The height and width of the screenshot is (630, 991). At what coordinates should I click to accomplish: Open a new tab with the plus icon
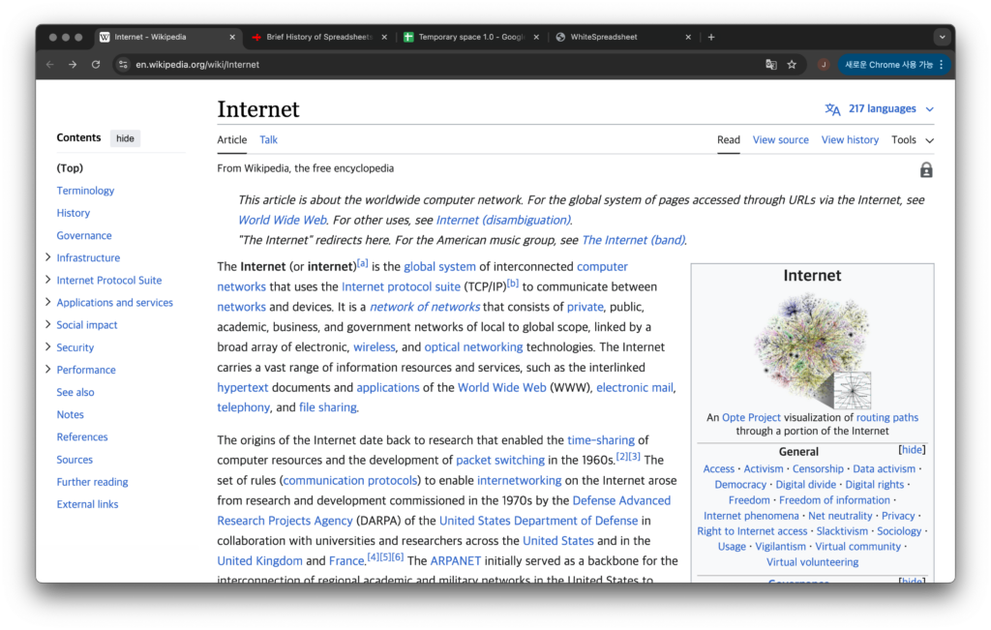[711, 37]
